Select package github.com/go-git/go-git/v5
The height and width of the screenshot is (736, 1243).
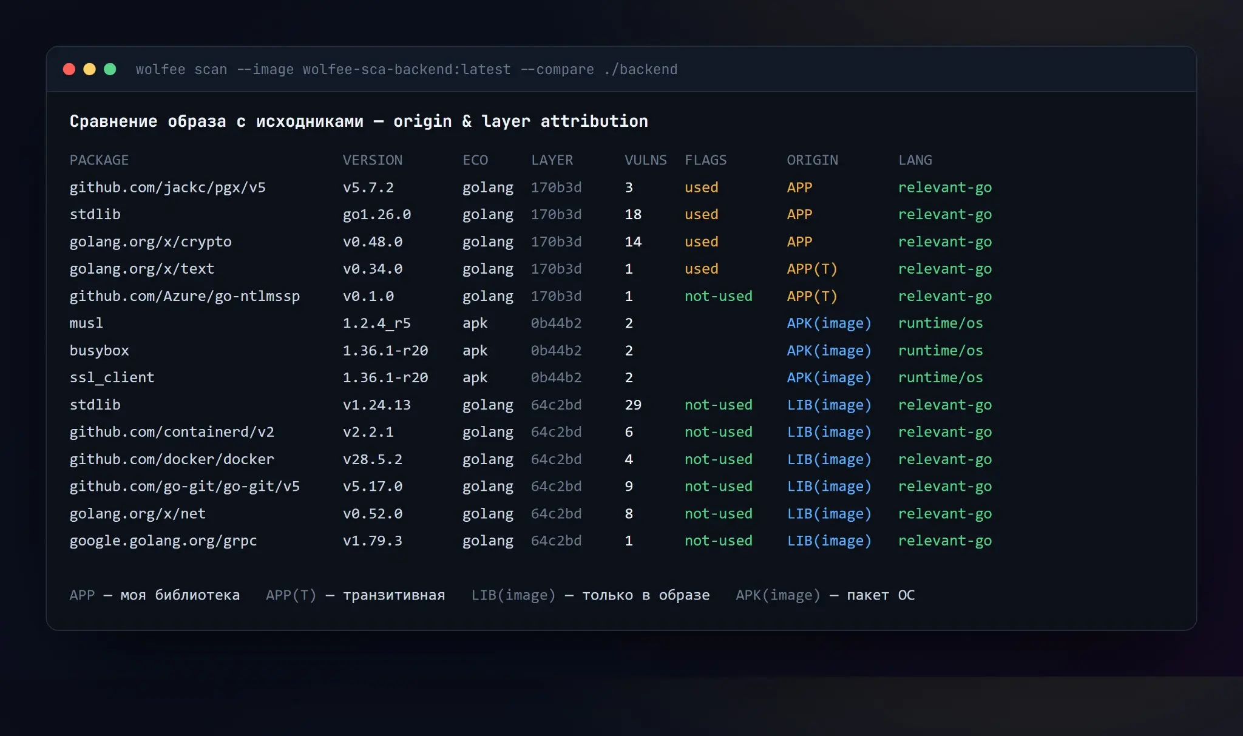[x=185, y=487]
